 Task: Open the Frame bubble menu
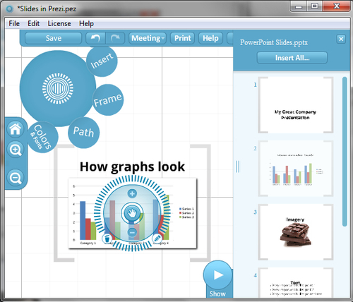pos(108,100)
